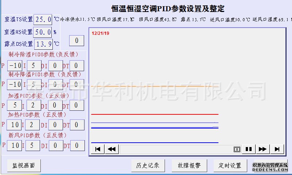
Task: Open the 故障报警 fault alarm page
Action: (189, 166)
